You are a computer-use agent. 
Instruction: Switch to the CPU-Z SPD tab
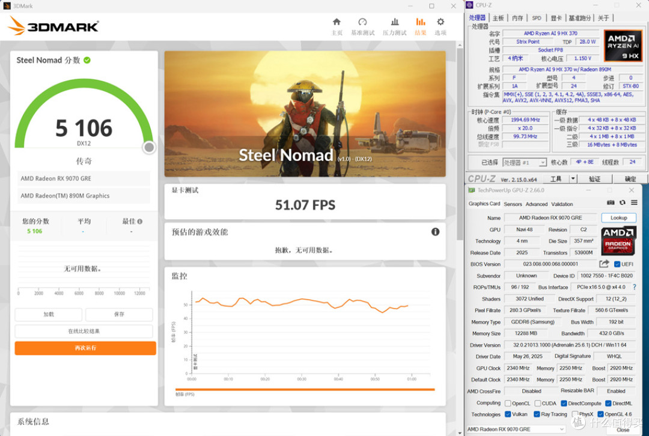point(537,18)
